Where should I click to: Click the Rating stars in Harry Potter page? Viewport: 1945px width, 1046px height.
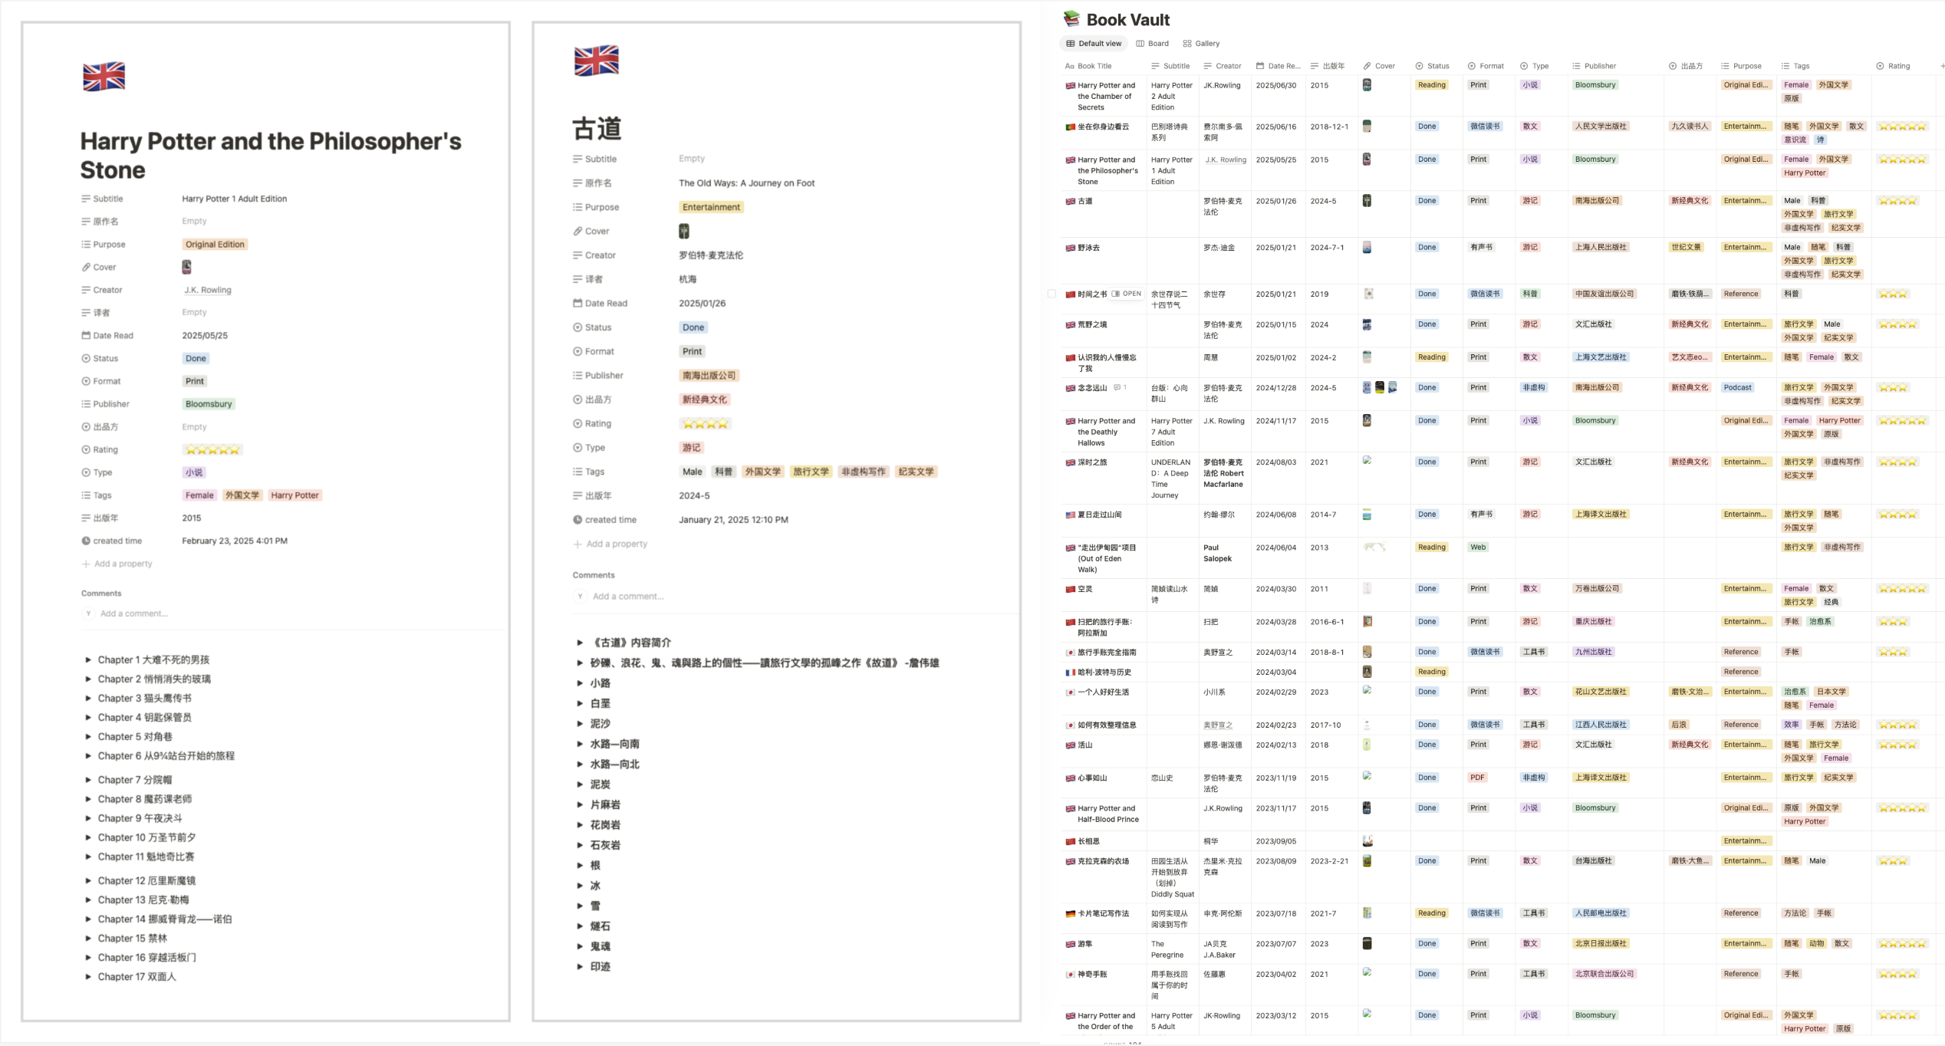click(212, 450)
